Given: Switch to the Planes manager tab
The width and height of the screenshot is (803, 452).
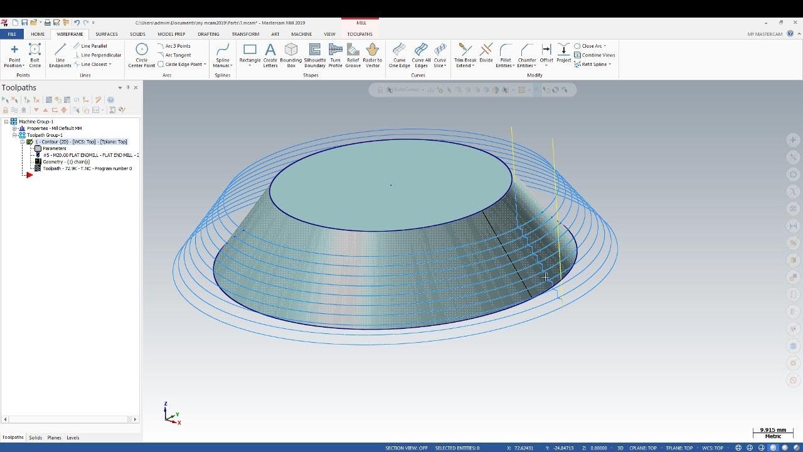Looking at the screenshot, I should point(54,438).
